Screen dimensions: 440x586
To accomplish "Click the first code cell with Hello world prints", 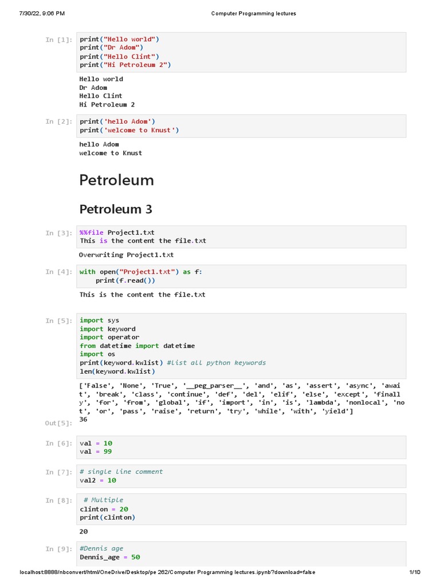I will (241, 52).
